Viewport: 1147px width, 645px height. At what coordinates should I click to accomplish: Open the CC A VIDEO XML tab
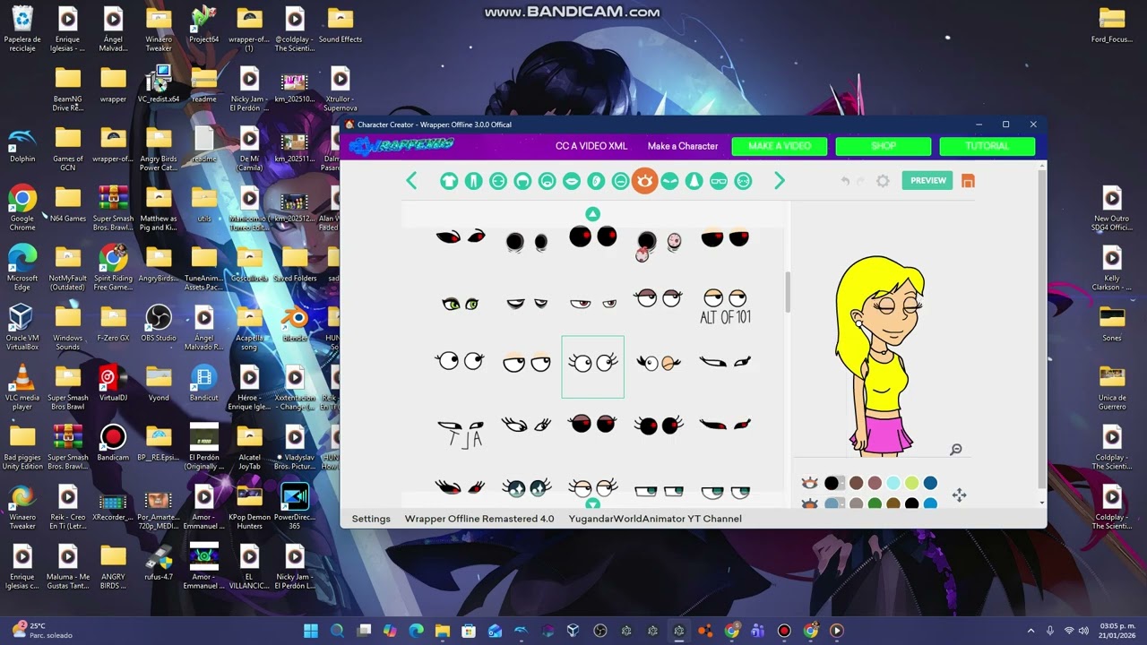coord(591,146)
